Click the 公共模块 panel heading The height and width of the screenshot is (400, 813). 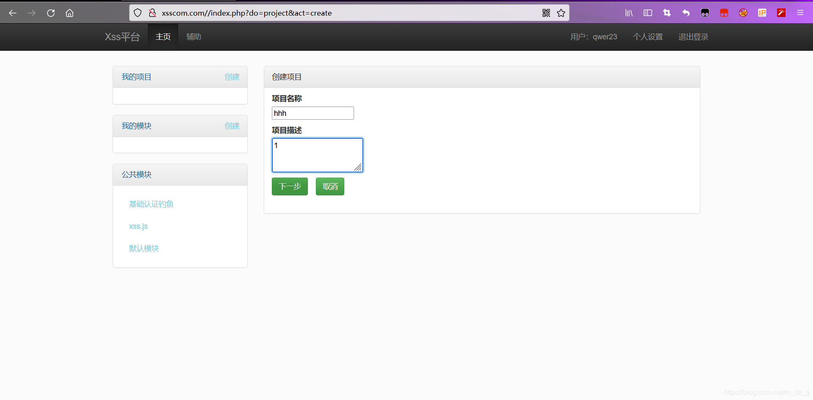136,175
